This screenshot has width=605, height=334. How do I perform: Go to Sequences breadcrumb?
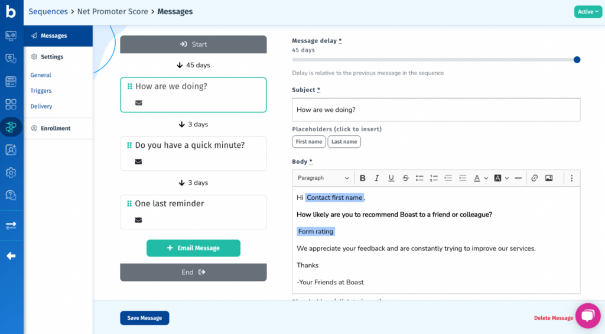tap(48, 12)
